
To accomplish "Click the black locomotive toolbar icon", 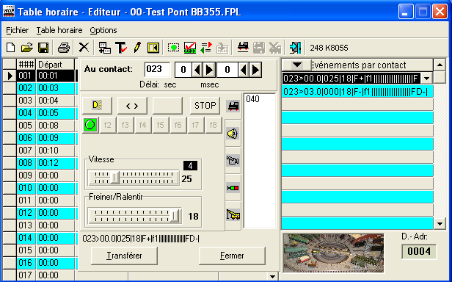I will pos(243,48).
